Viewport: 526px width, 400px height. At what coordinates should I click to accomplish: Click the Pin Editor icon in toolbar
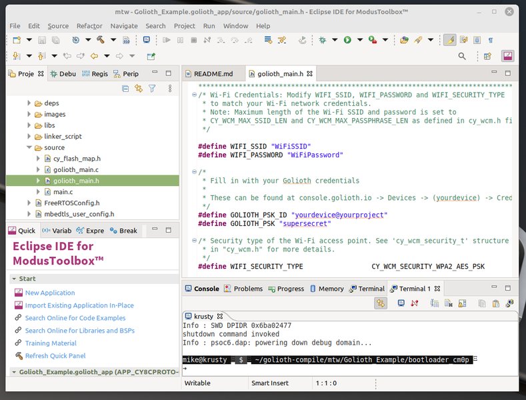pos(151,57)
